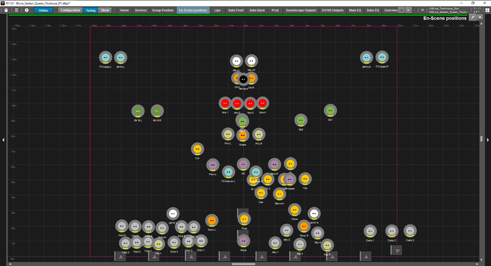This screenshot has width=491, height=266.
Task: Select the Voix 4 red sound object
Action: (262, 103)
